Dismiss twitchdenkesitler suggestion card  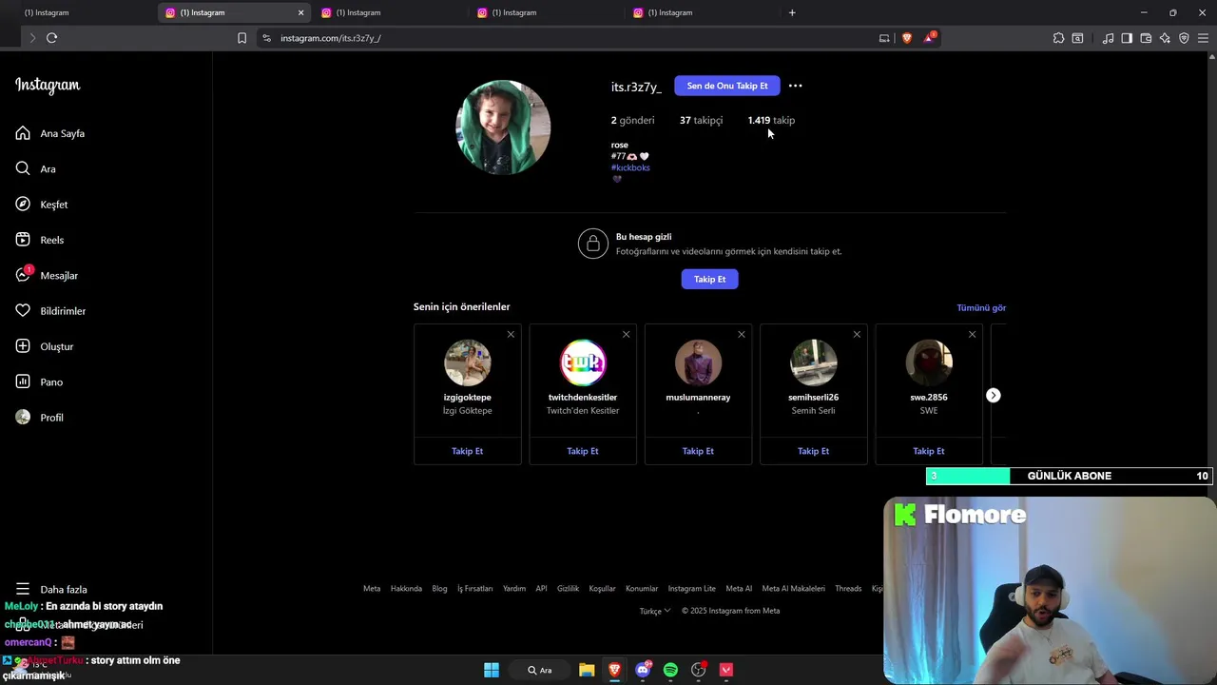click(626, 334)
